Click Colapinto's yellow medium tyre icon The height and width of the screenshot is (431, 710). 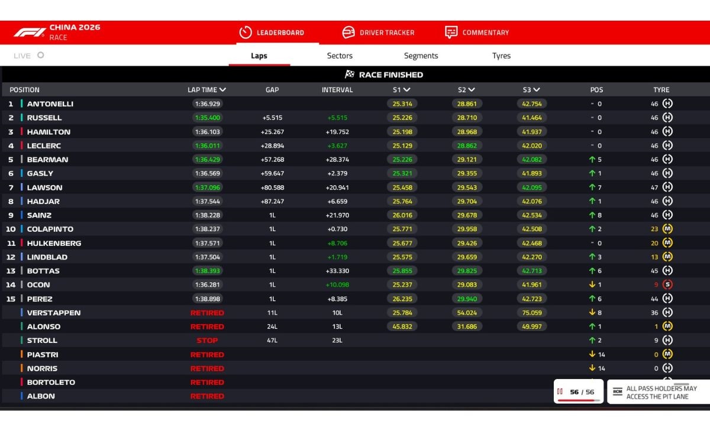pos(667,229)
